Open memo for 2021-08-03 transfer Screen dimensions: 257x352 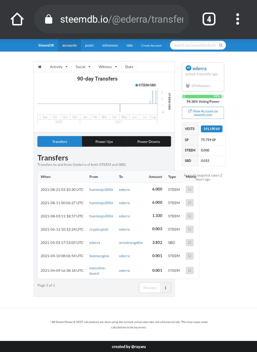(190, 216)
